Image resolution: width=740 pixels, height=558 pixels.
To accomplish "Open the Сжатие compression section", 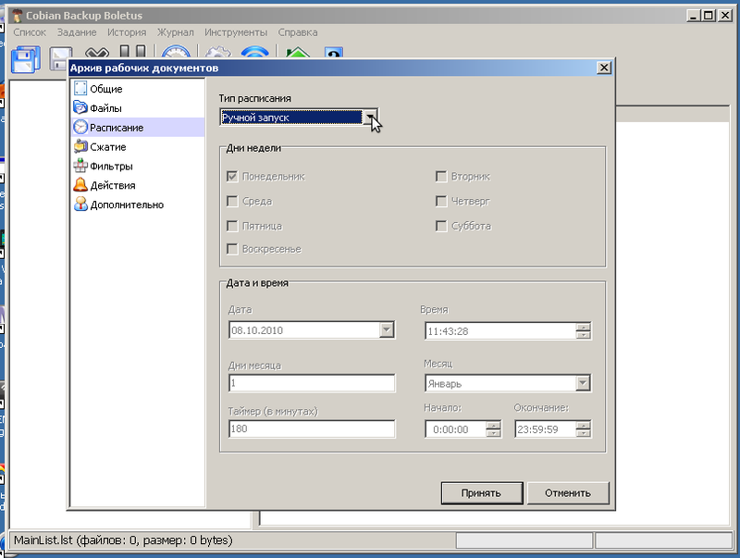I will [107, 147].
